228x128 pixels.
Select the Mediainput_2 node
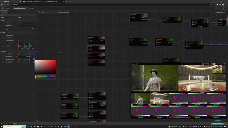69,116
